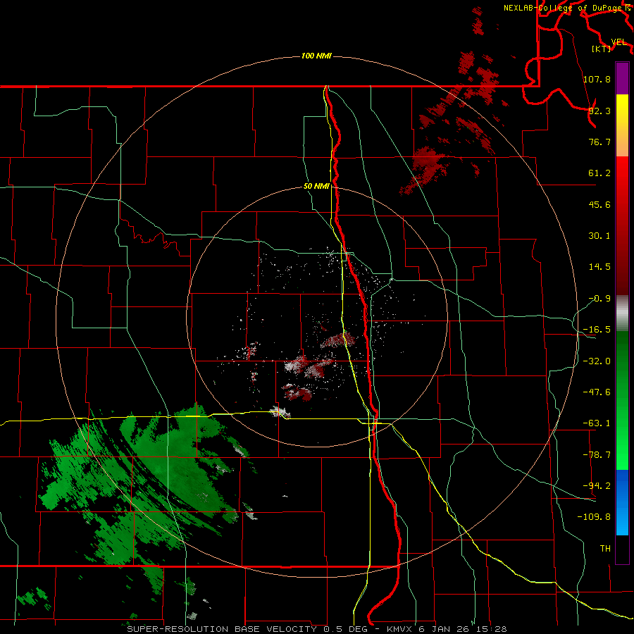Click the -94.2 velocity scale value
Viewport: 634px width, 634px height.
[x=597, y=485]
